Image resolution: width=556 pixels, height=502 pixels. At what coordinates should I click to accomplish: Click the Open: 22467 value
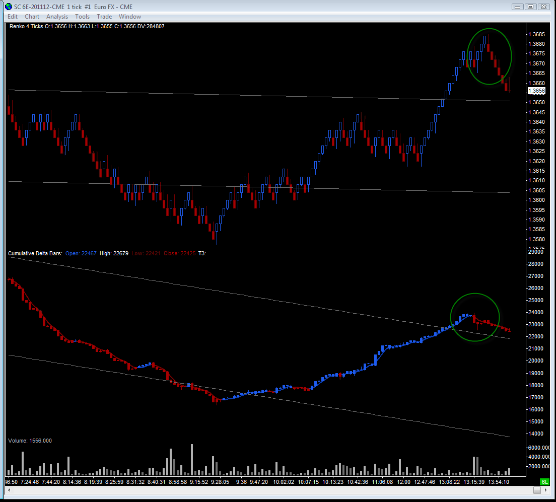[81, 253]
